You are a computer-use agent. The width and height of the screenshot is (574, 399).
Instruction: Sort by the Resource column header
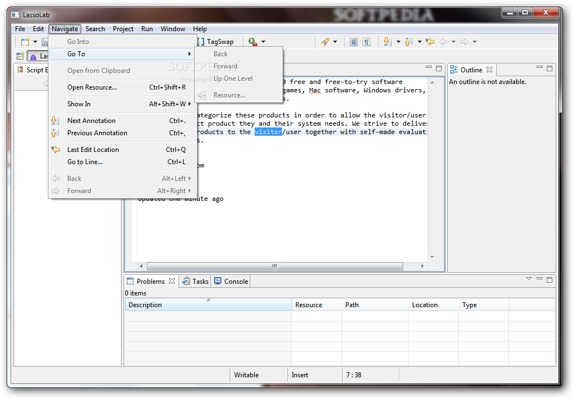click(x=316, y=305)
